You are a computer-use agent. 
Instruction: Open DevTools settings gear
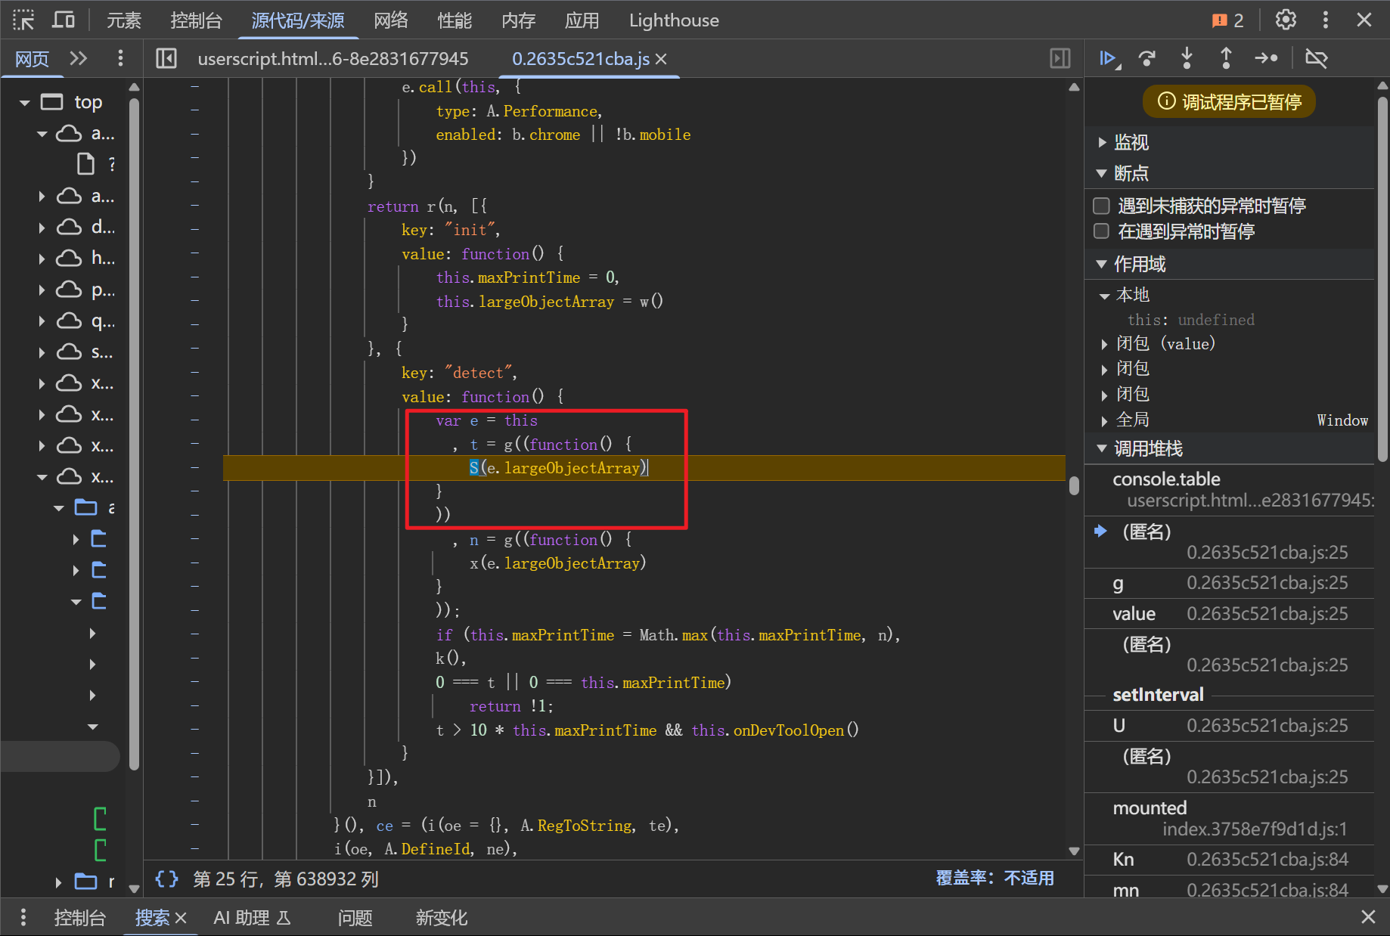coord(1286,20)
